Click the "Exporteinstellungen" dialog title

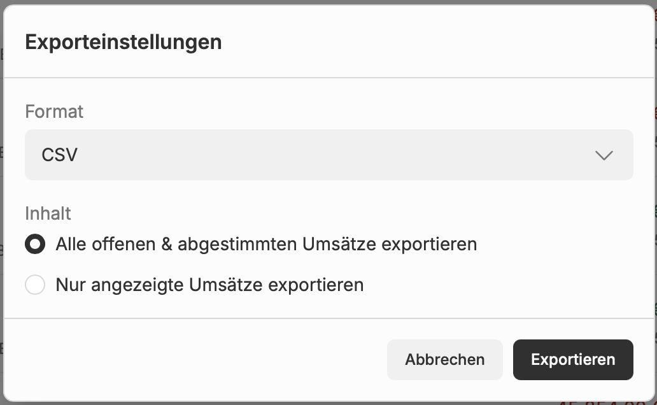click(124, 42)
